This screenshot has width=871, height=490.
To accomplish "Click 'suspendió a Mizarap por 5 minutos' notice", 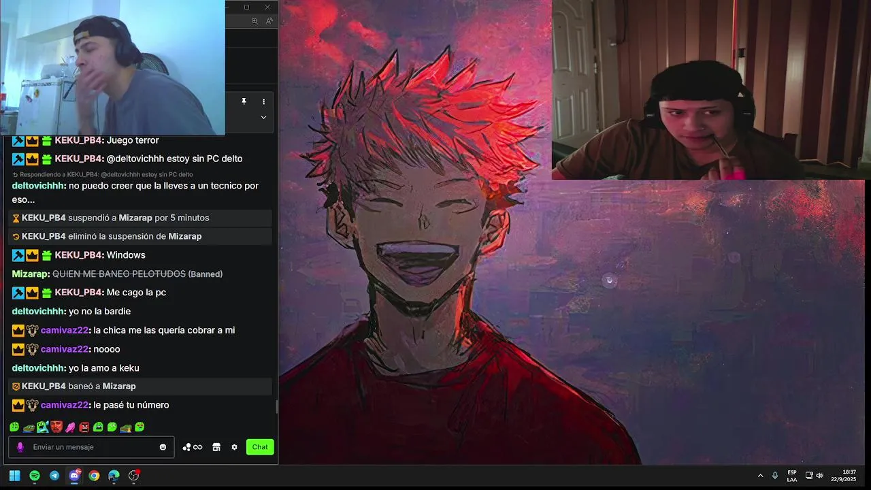I will [139, 218].
